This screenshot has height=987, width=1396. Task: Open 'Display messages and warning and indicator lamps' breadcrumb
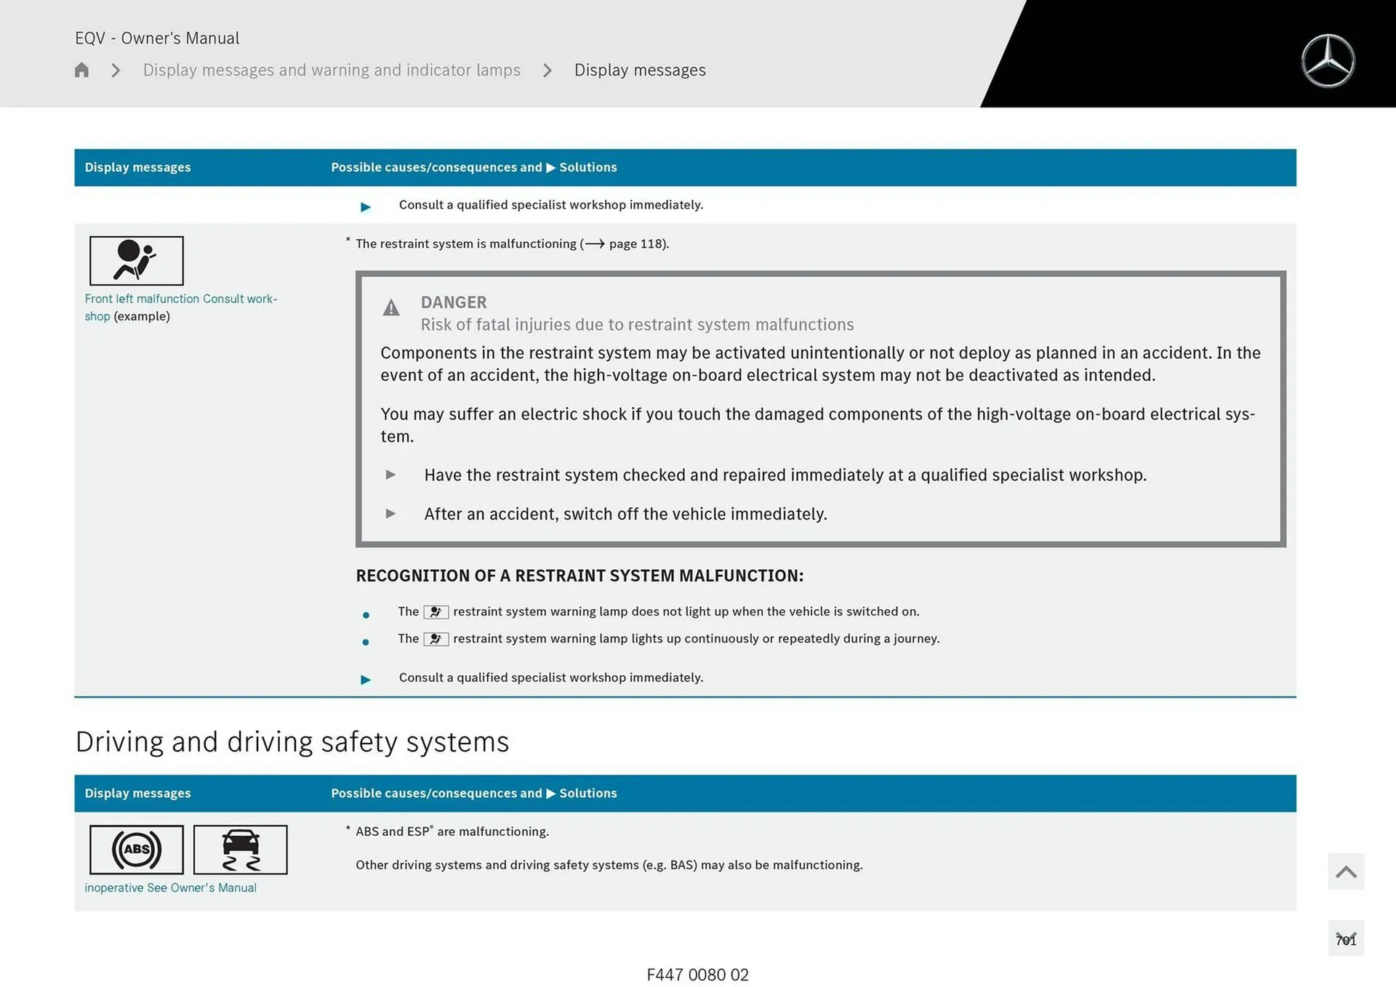click(332, 70)
